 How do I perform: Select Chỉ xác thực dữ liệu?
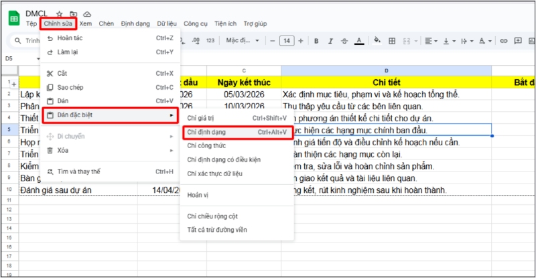point(237,173)
